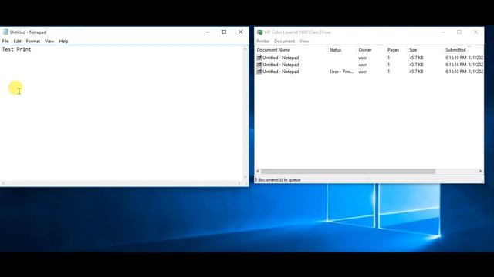Image resolution: width=494 pixels, height=277 pixels.
Task: Minimize the HP Color LaserJet queue window
Action: [442, 32]
